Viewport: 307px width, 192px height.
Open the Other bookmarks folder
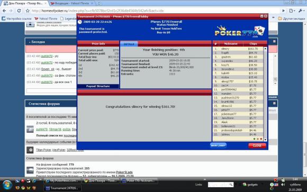[291, 19]
